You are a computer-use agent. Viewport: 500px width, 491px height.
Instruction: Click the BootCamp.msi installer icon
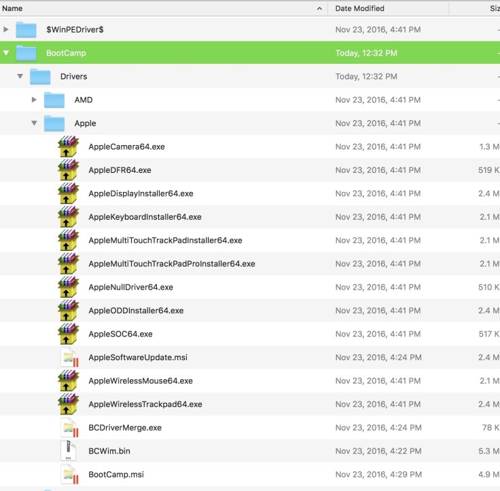tap(69, 474)
